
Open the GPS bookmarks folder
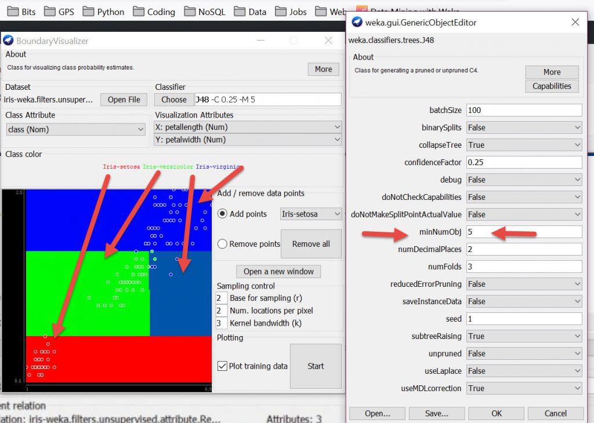(59, 12)
